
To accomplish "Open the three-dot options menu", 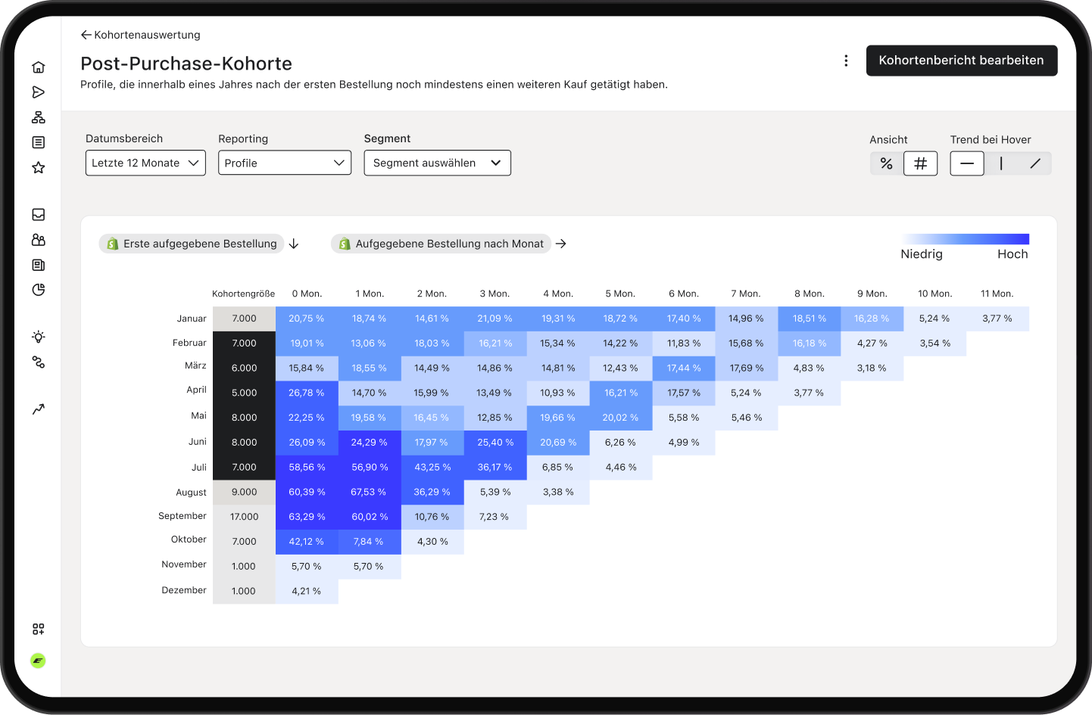I will point(846,61).
